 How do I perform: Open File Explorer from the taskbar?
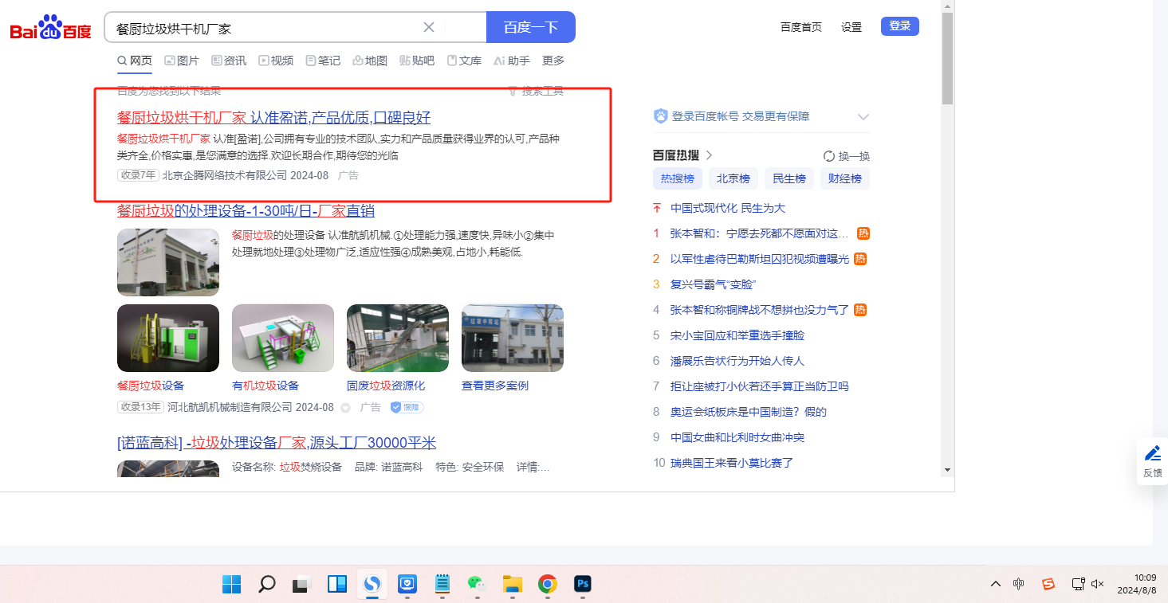click(512, 585)
